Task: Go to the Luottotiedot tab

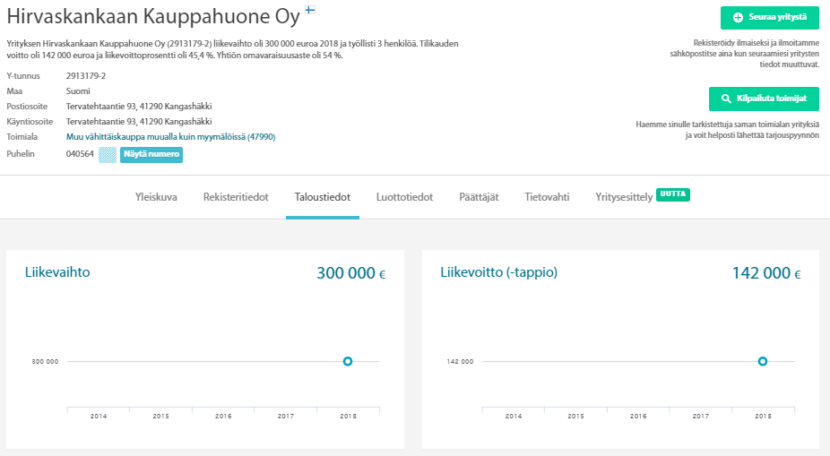Action: (x=404, y=197)
